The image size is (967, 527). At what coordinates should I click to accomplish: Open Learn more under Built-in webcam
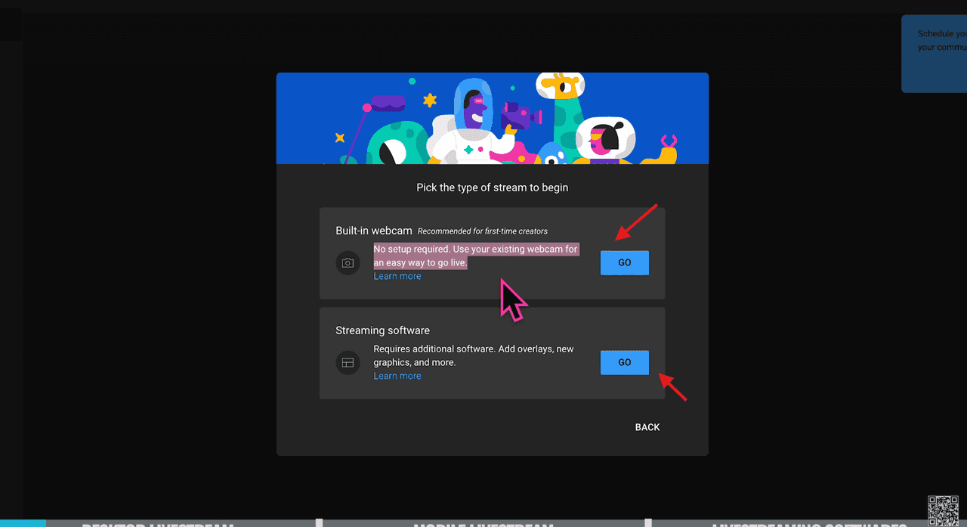[x=397, y=276]
